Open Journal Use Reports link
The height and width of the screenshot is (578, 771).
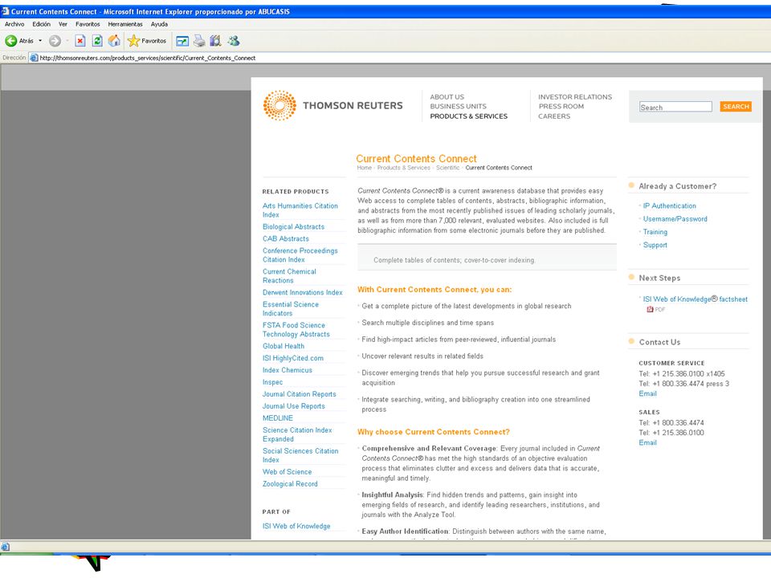pyautogui.click(x=294, y=406)
